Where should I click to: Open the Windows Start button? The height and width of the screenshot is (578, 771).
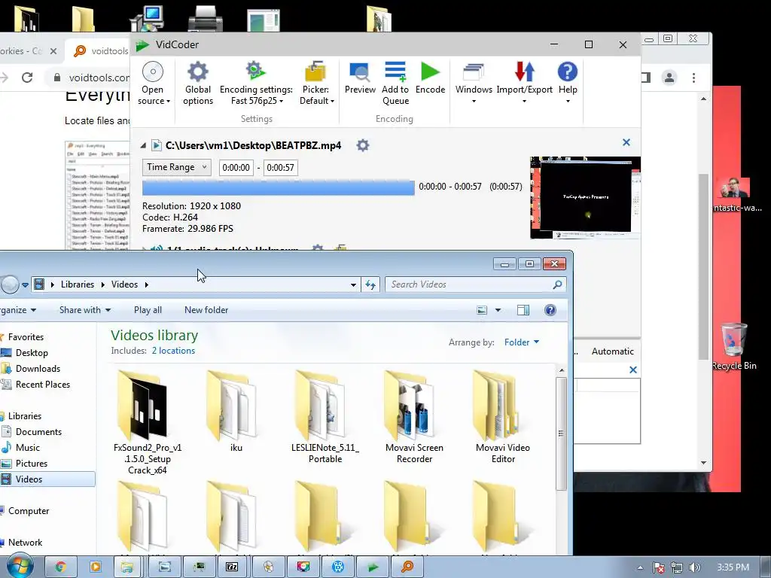coord(20,567)
